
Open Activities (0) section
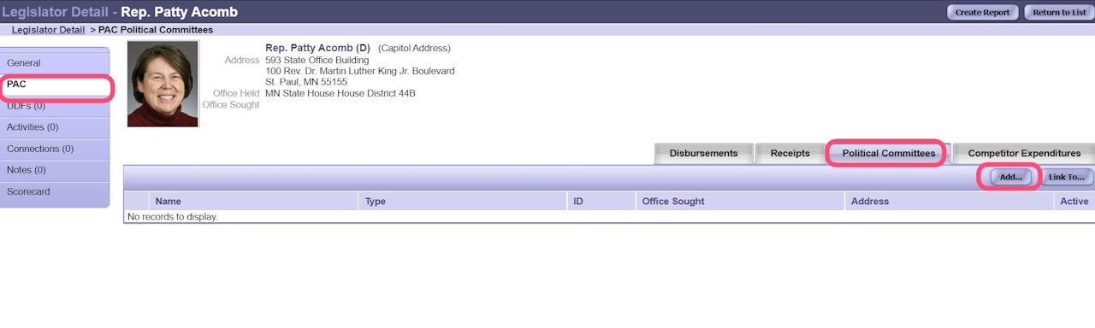[x=55, y=127]
